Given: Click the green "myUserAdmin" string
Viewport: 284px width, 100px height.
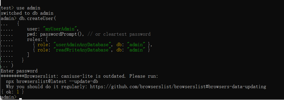Looking at the screenshot, I should tap(60, 29).
